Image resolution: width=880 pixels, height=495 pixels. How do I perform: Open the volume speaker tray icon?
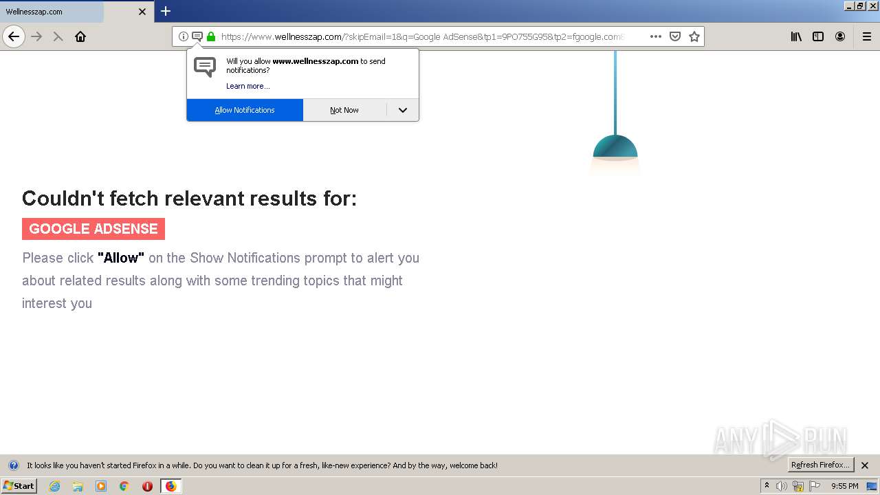coord(782,486)
